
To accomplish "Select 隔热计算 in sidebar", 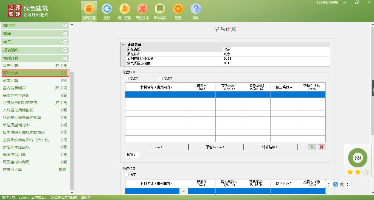I will click(35, 73).
